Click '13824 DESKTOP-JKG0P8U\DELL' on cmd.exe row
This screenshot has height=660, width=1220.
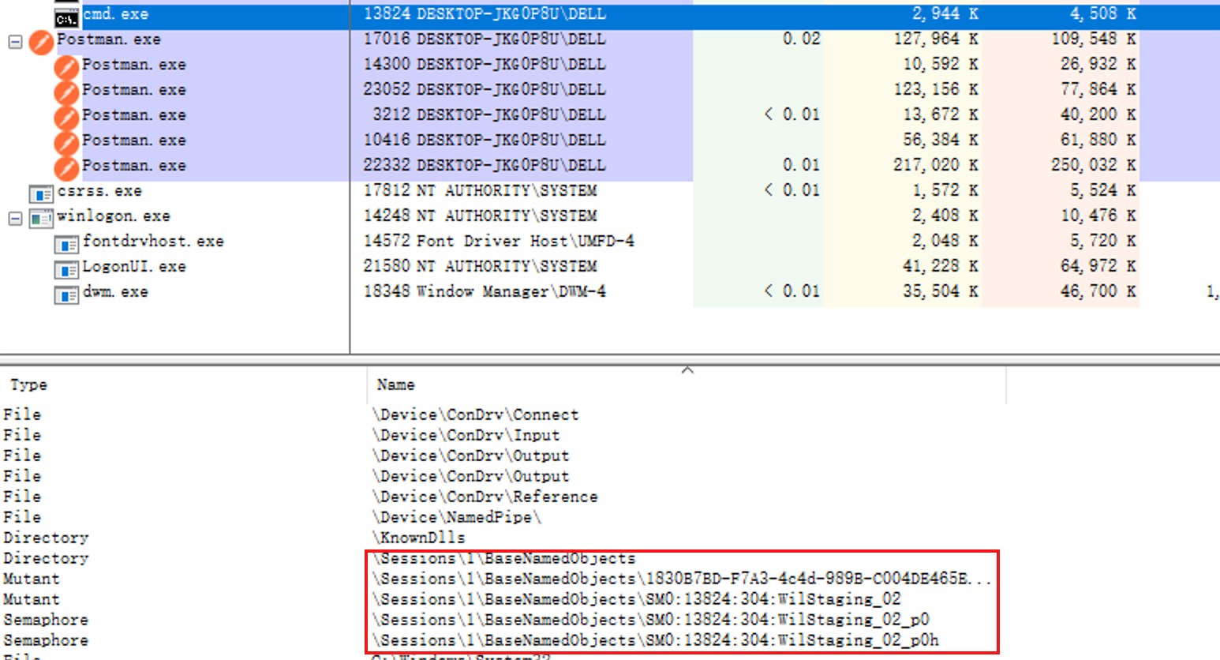485,13
